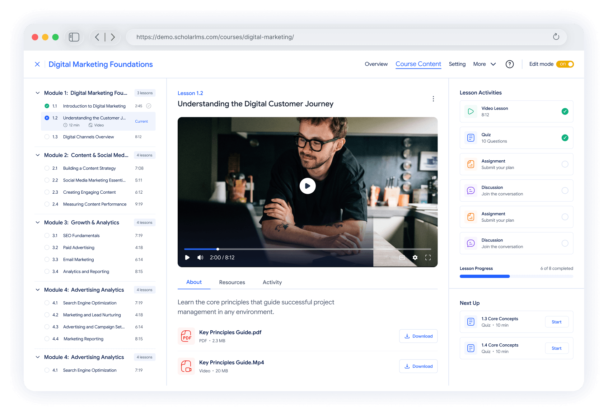Click the play icon in video controls
The image size is (608, 415).
(x=187, y=258)
